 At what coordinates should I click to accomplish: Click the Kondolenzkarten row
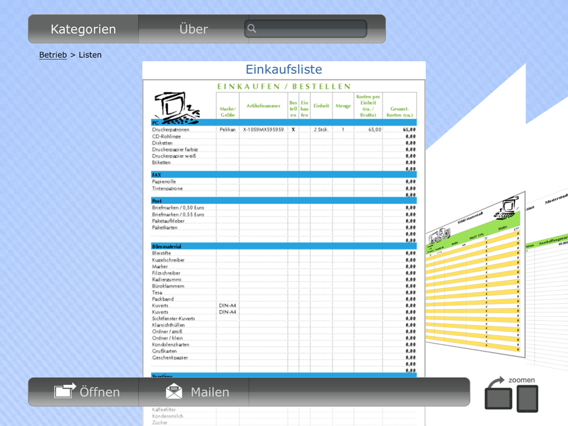(283, 345)
